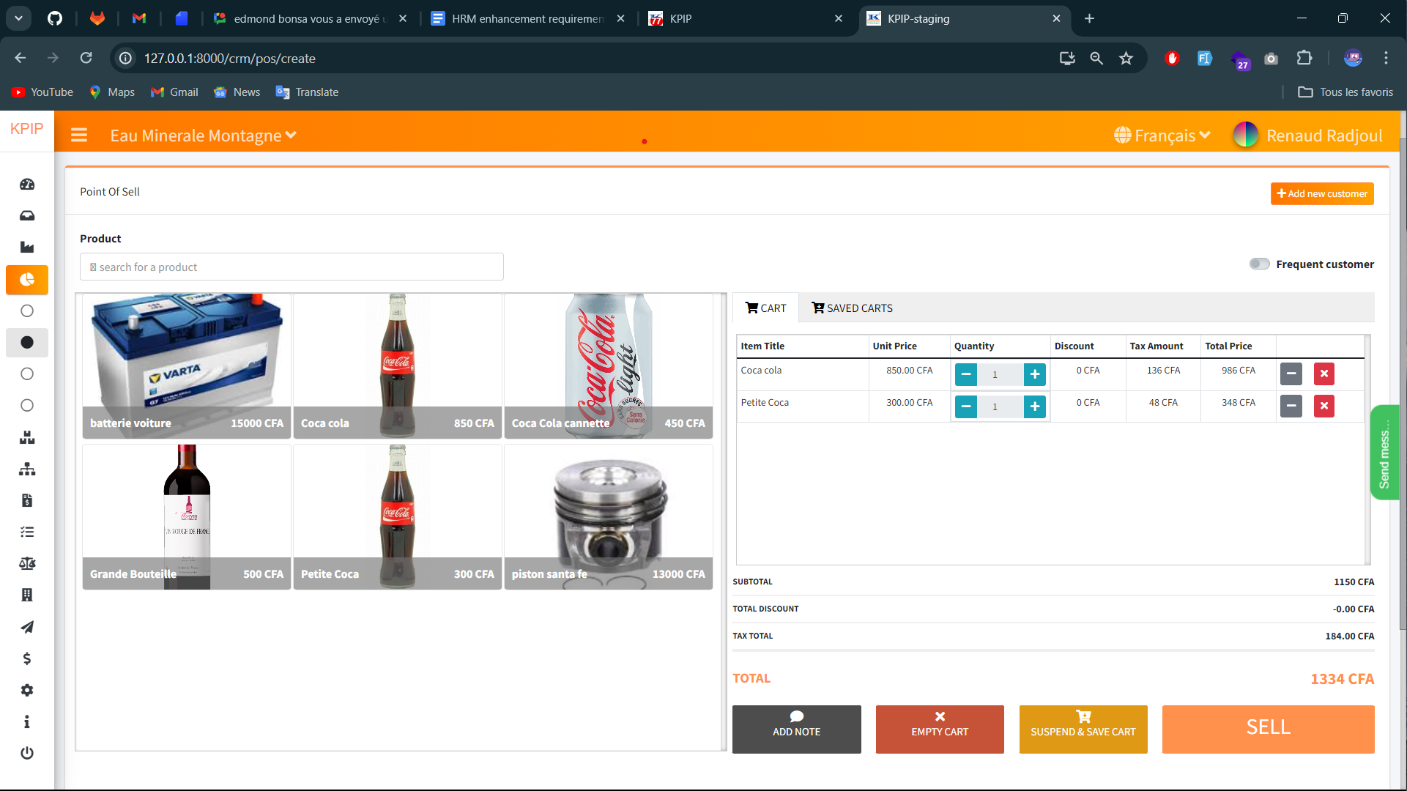Open the tasks checklist icon in sidebar
This screenshot has width=1407, height=791.
(x=27, y=532)
